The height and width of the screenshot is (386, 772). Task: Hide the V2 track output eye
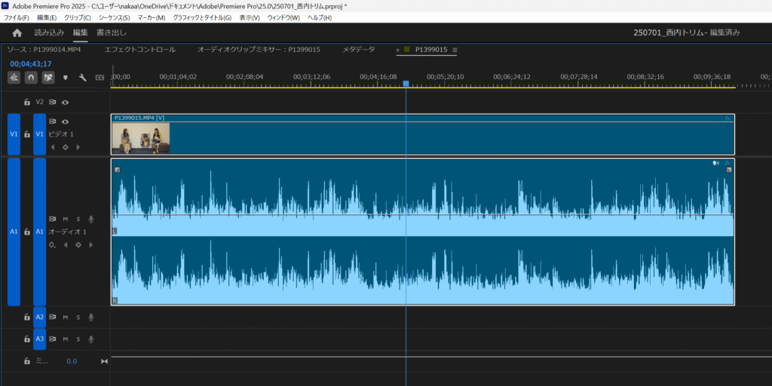point(66,102)
